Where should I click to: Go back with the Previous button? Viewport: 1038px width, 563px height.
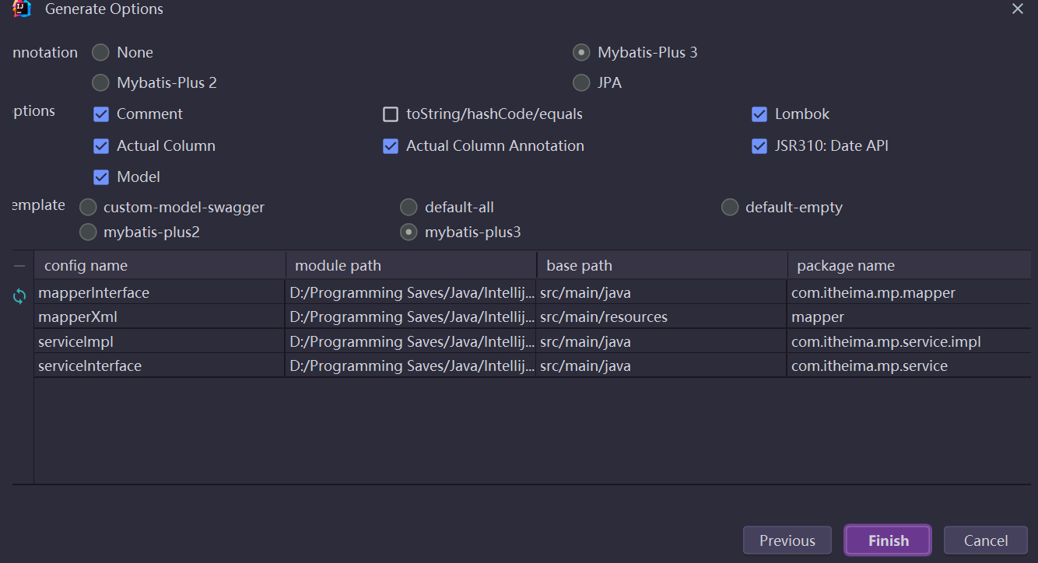[787, 540]
